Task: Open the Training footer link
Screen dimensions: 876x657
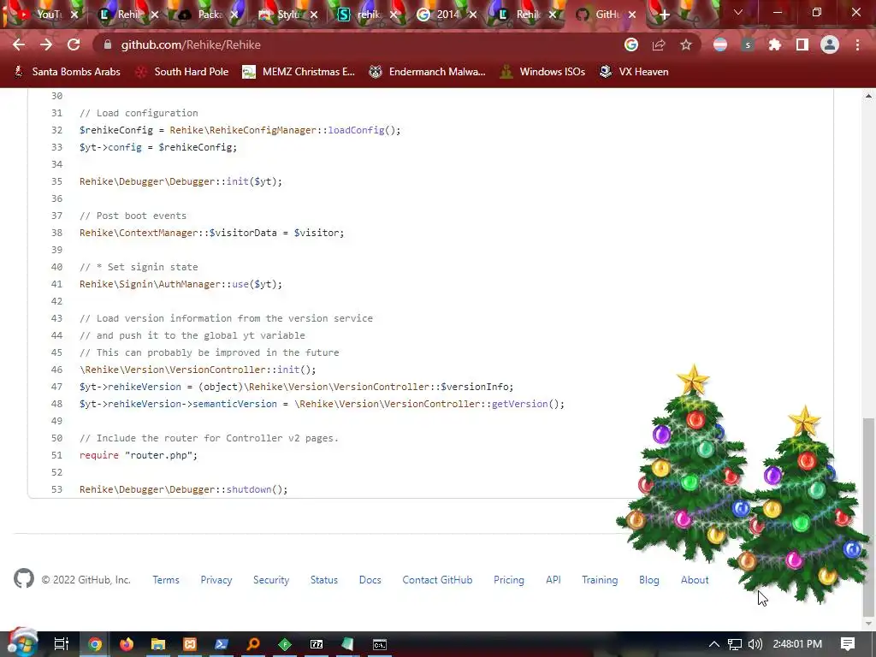Action: click(600, 580)
